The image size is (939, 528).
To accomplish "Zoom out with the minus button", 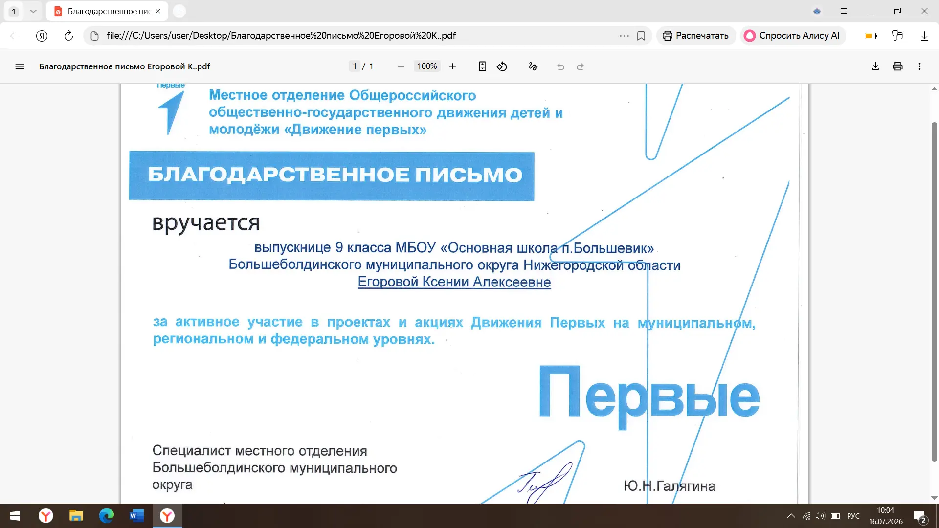I will (x=401, y=66).
